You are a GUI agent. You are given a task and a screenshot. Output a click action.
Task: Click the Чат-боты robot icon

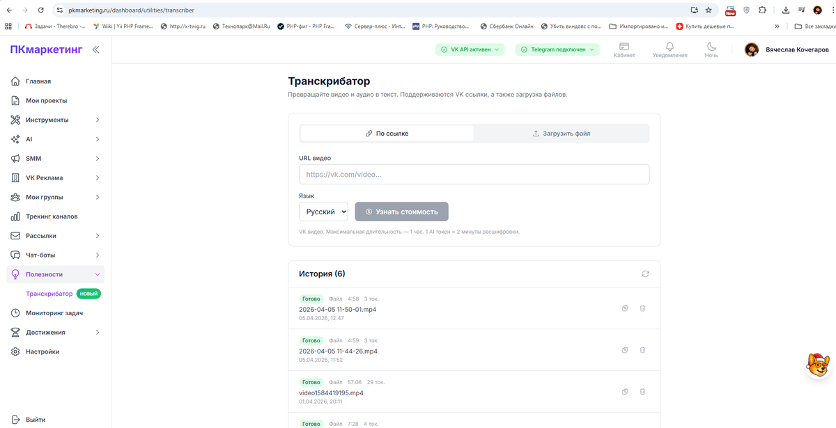(15, 255)
